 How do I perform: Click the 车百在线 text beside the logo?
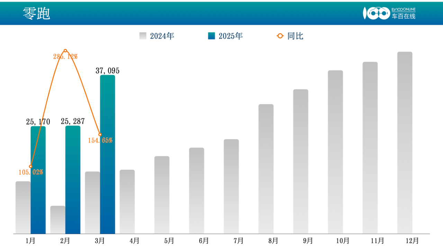click(x=404, y=16)
